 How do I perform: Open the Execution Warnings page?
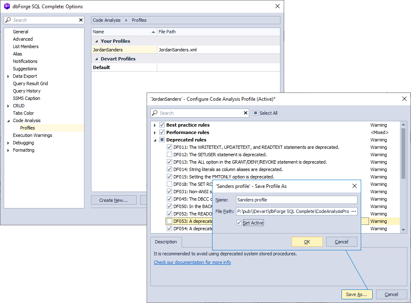(33, 135)
